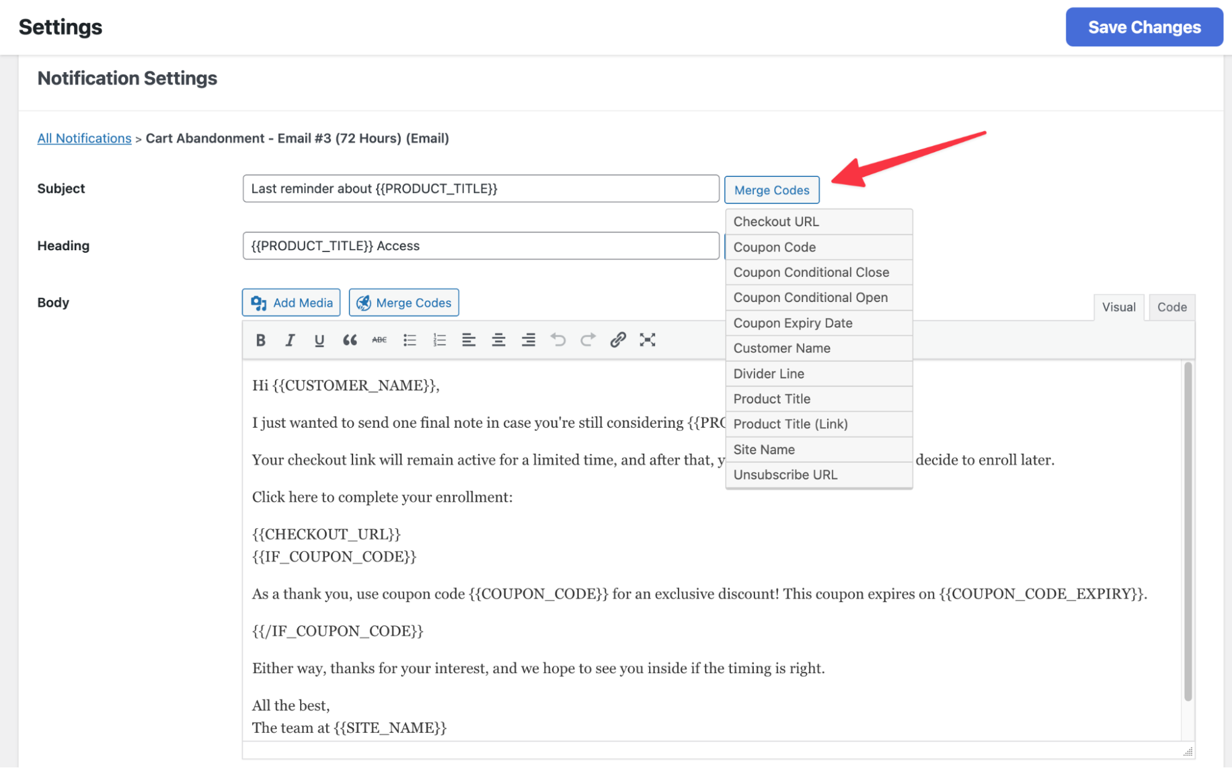Toggle fullscreen distraction-free editor

[x=647, y=340]
